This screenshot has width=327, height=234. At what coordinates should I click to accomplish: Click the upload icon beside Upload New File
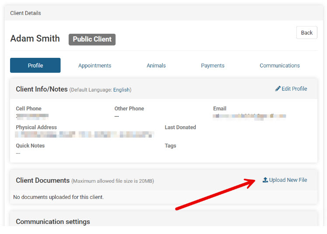click(x=265, y=180)
